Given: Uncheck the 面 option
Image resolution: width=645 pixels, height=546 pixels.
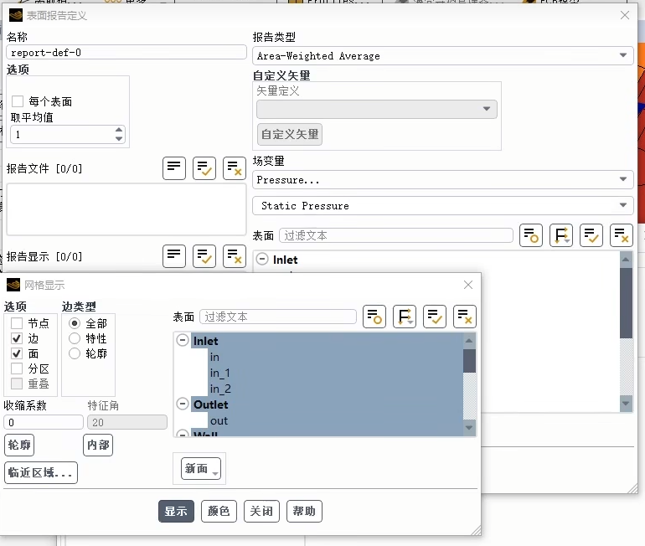Looking at the screenshot, I should pos(17,353).
